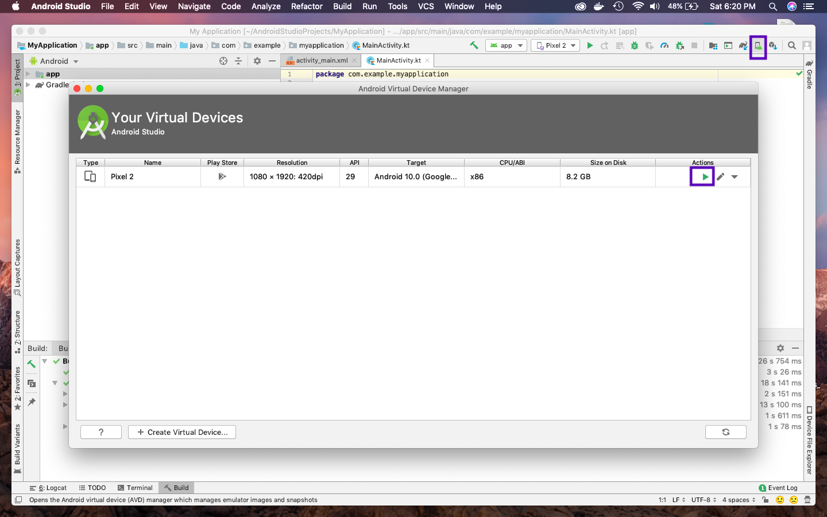Debug app with green bug icon

click(635, 45)
